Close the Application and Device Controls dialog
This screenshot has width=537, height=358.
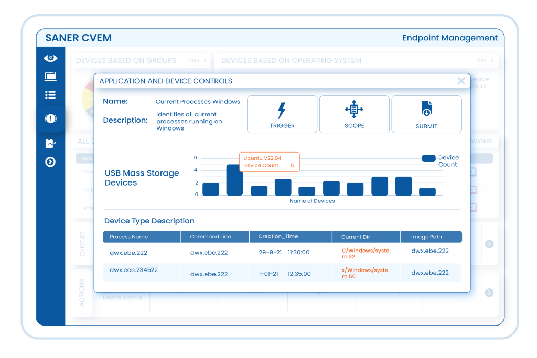461,81
